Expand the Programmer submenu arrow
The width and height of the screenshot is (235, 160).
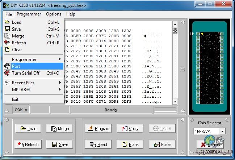(x=60, y=59)
